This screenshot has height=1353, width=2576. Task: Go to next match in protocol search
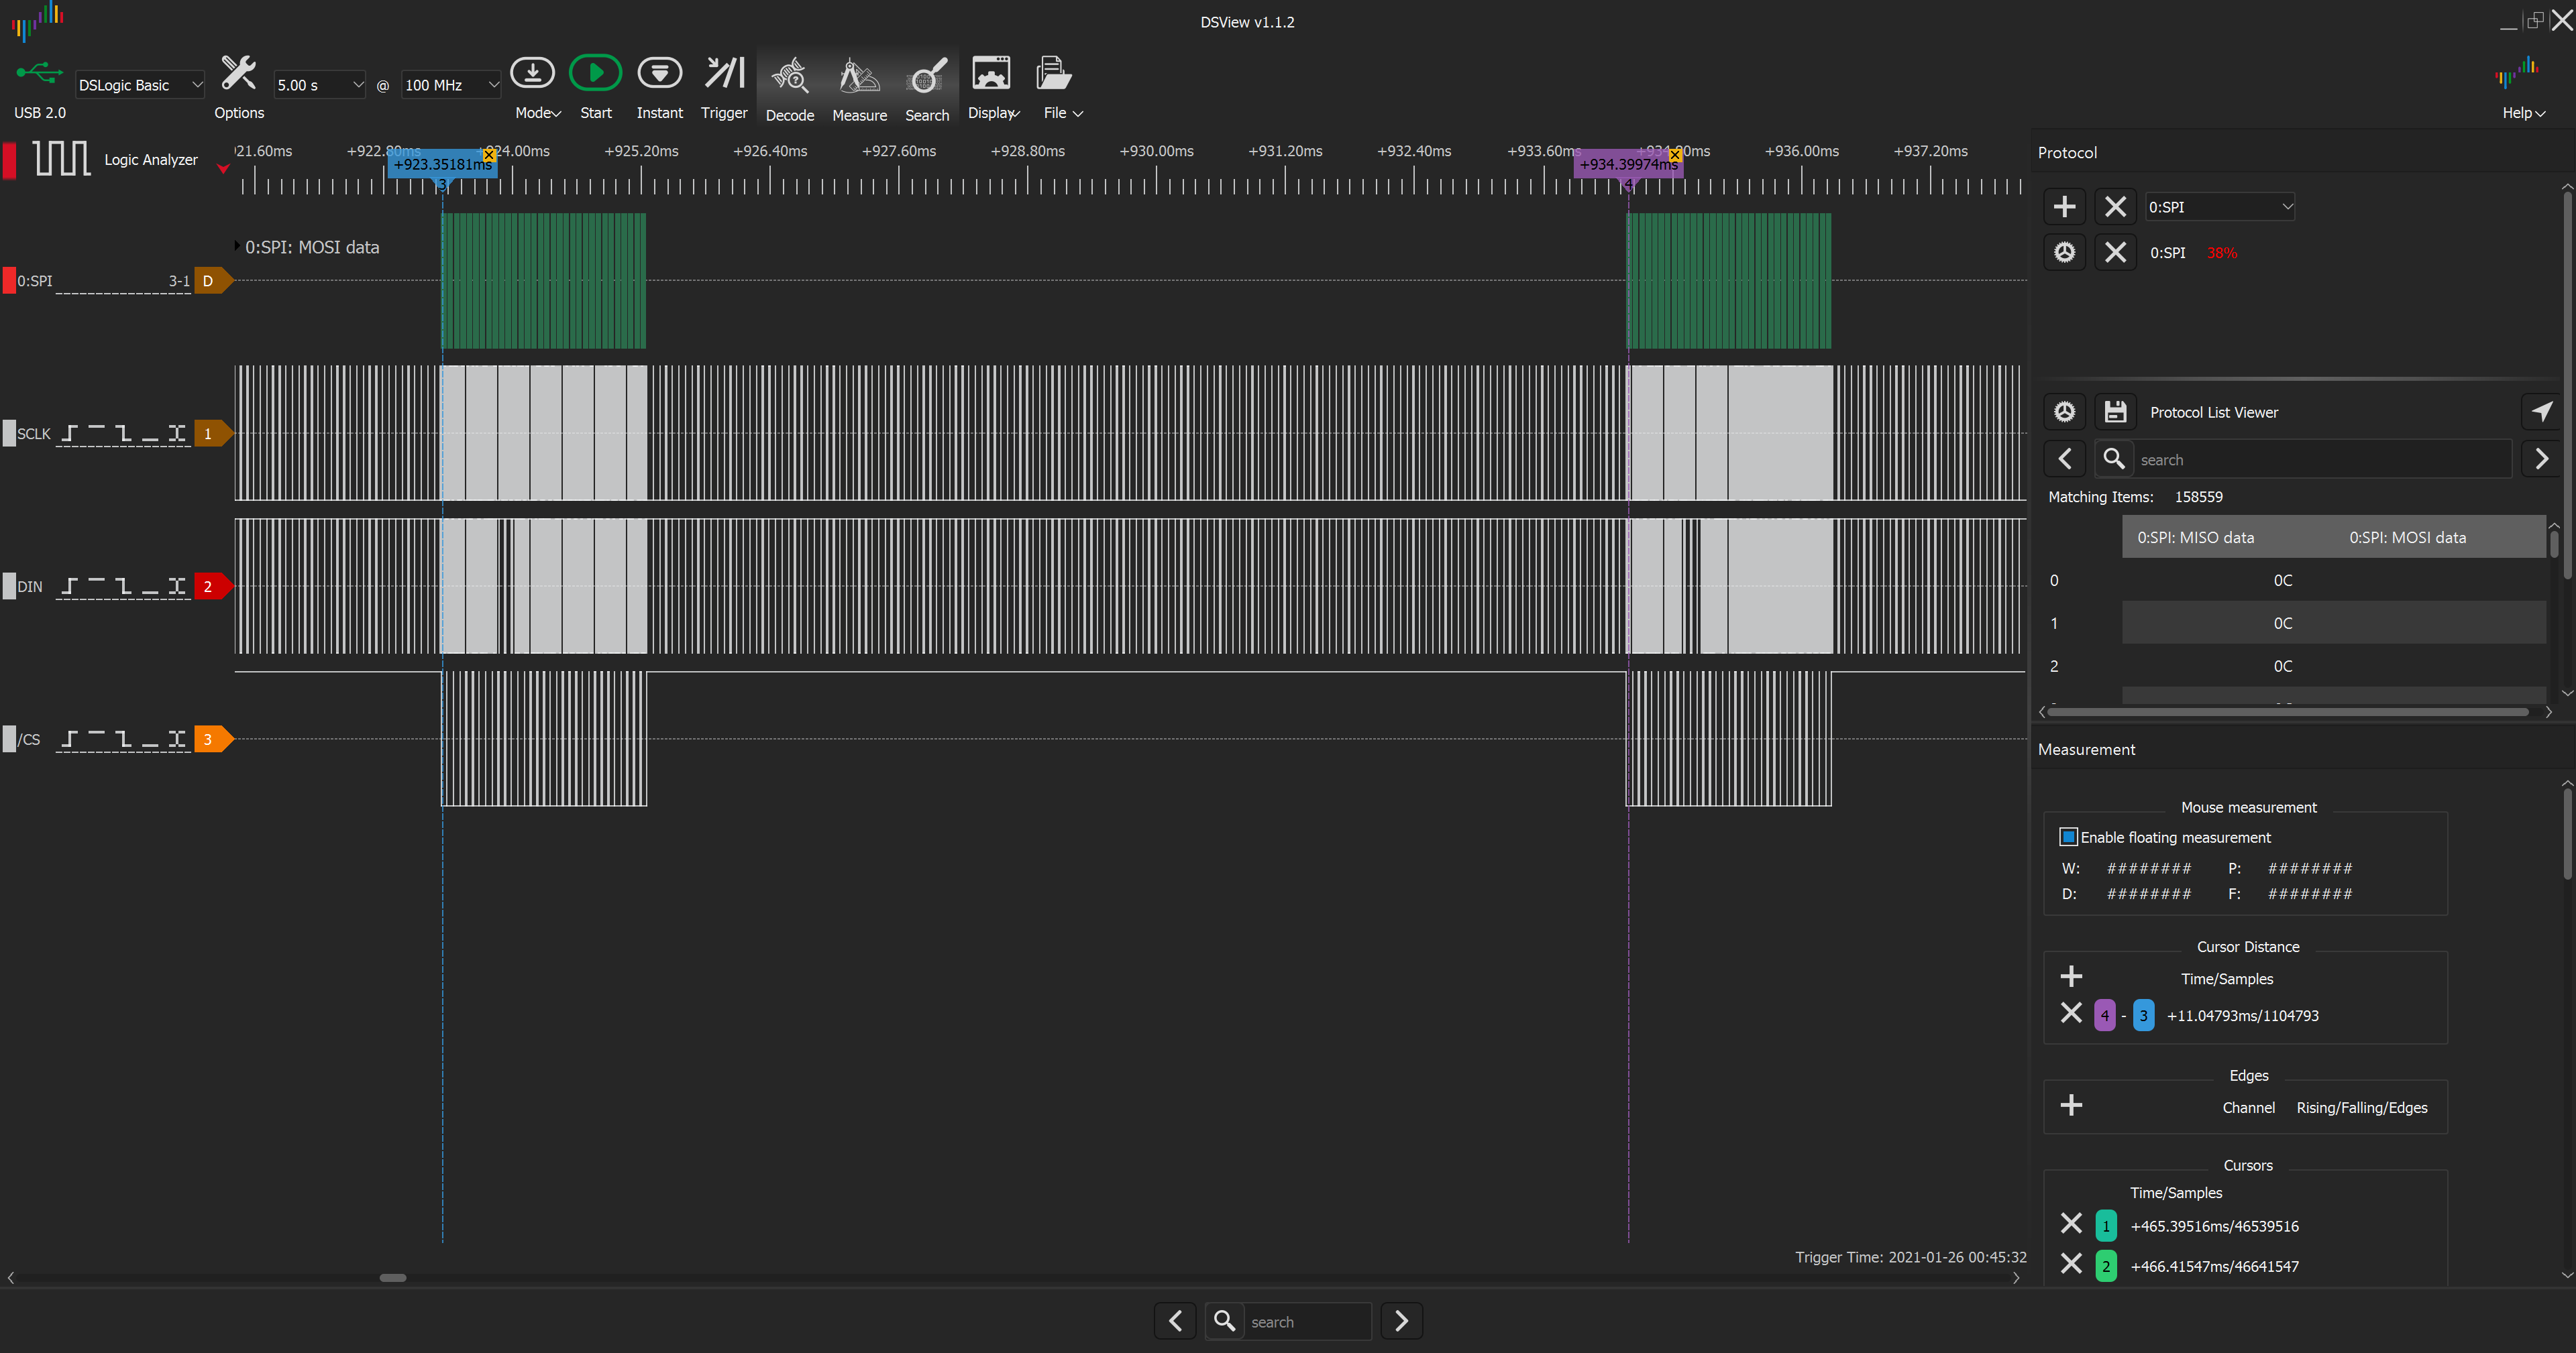coord(2541,459)
